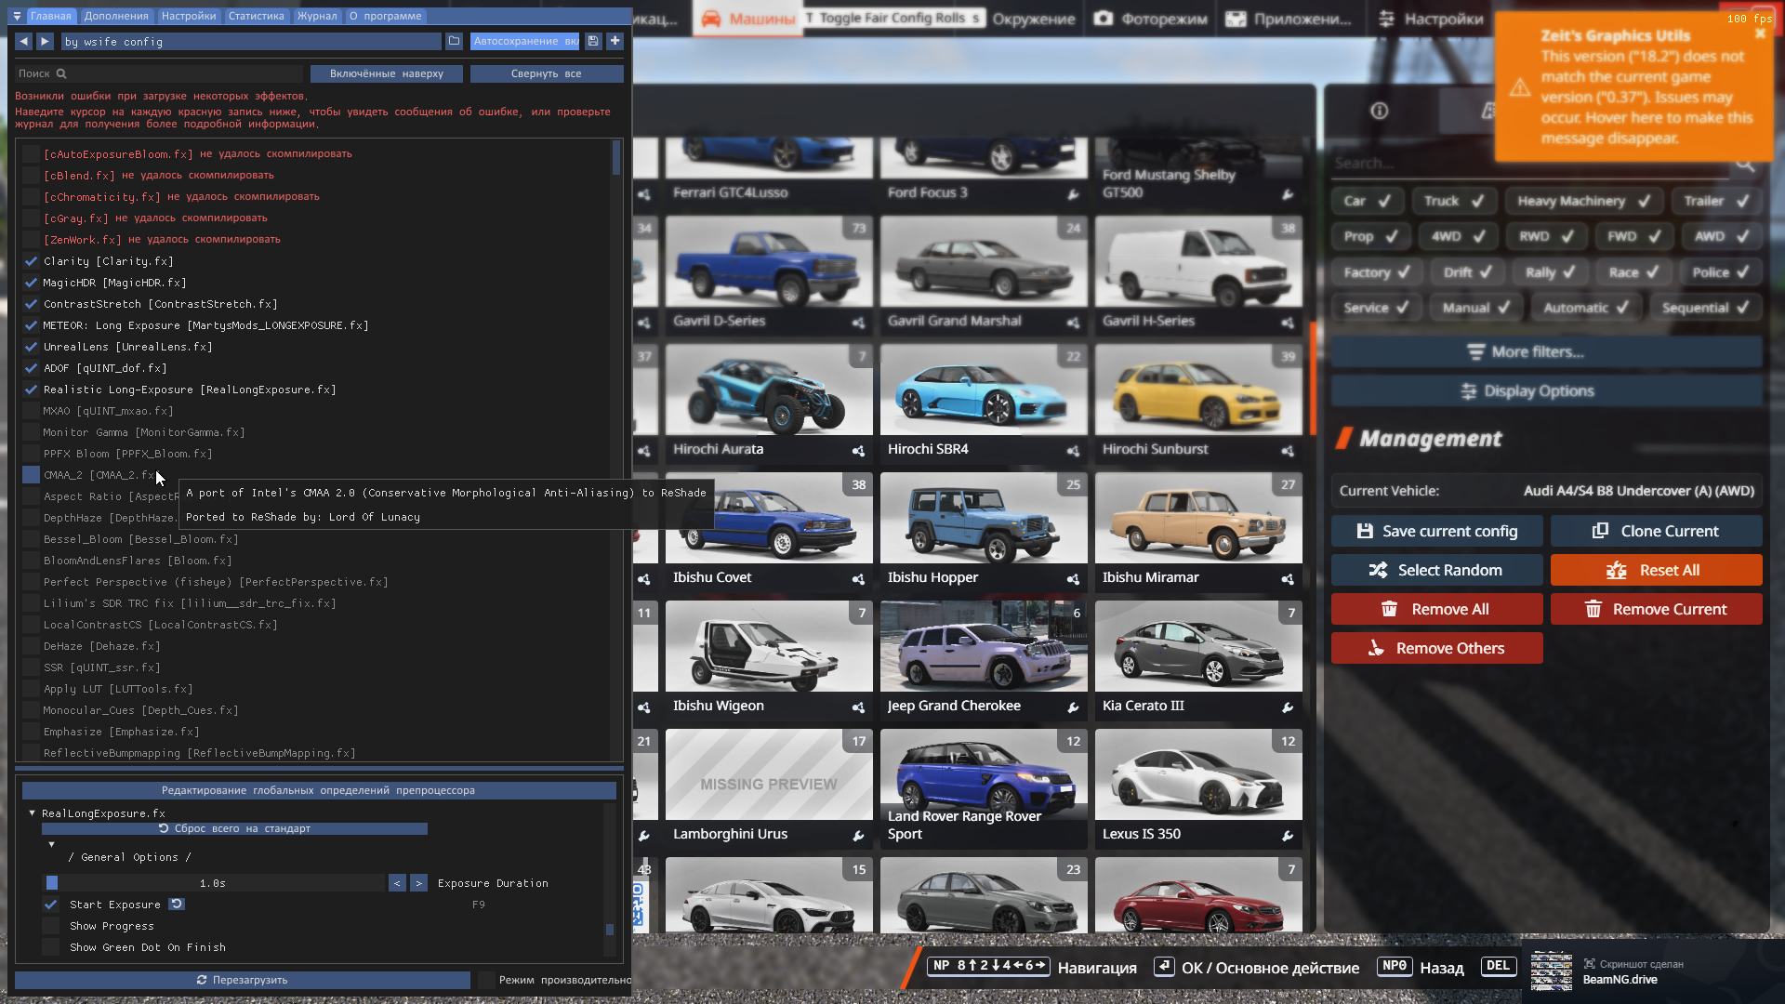Click the Ford Mustang Shelby GT500 wrench icon

pyautogui.click(x=1288, y=194)
